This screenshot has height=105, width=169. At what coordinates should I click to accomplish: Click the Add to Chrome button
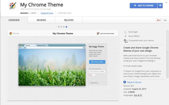pyautogui.click(x=144, y=5)
